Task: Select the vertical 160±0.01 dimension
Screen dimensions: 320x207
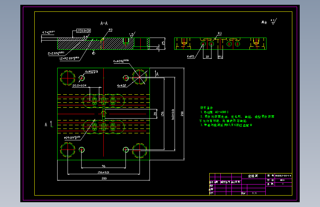Action: (x=173, y=115)
